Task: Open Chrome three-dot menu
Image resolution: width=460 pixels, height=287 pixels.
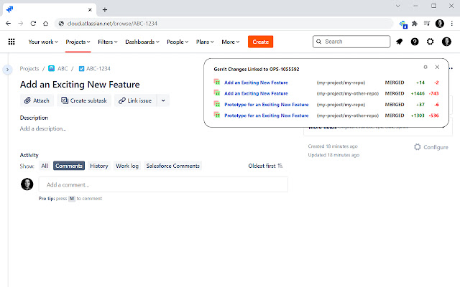Action: tap(452, 24)
